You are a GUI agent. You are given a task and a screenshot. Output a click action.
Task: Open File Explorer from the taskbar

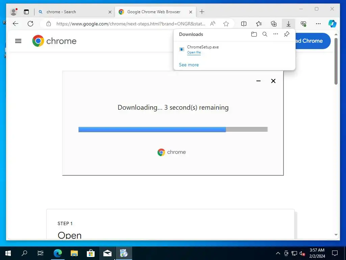coord(74,253)
